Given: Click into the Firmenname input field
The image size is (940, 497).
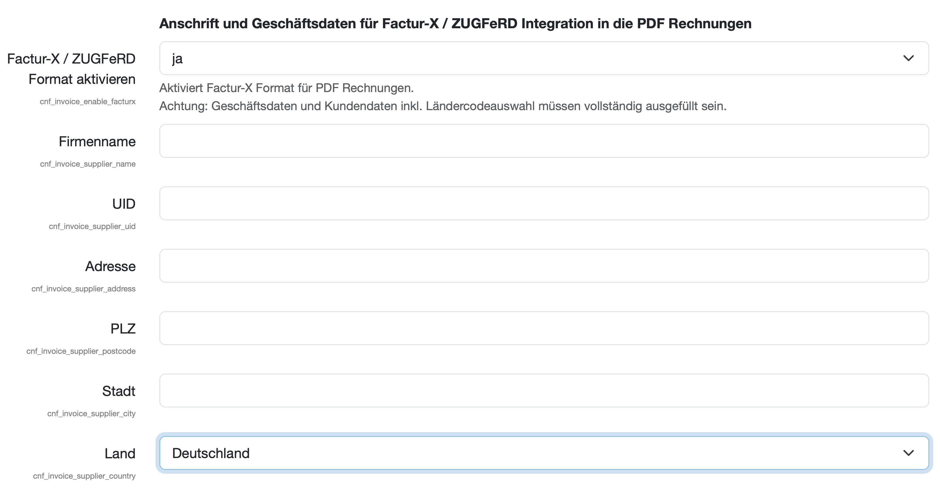Looking at the screenshot, I should pos(544,141).
